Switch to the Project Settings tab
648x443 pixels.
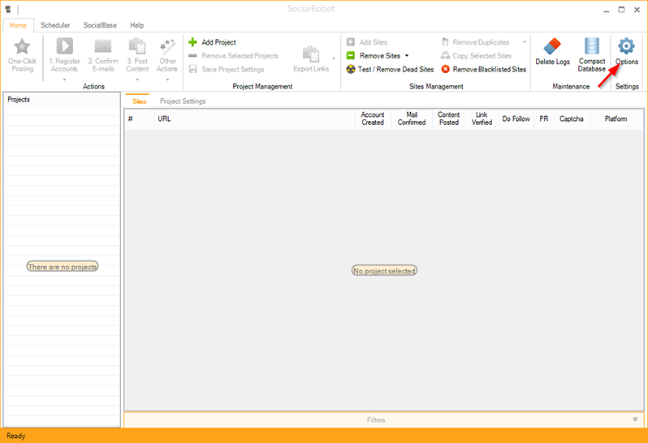tap(183, 101)
